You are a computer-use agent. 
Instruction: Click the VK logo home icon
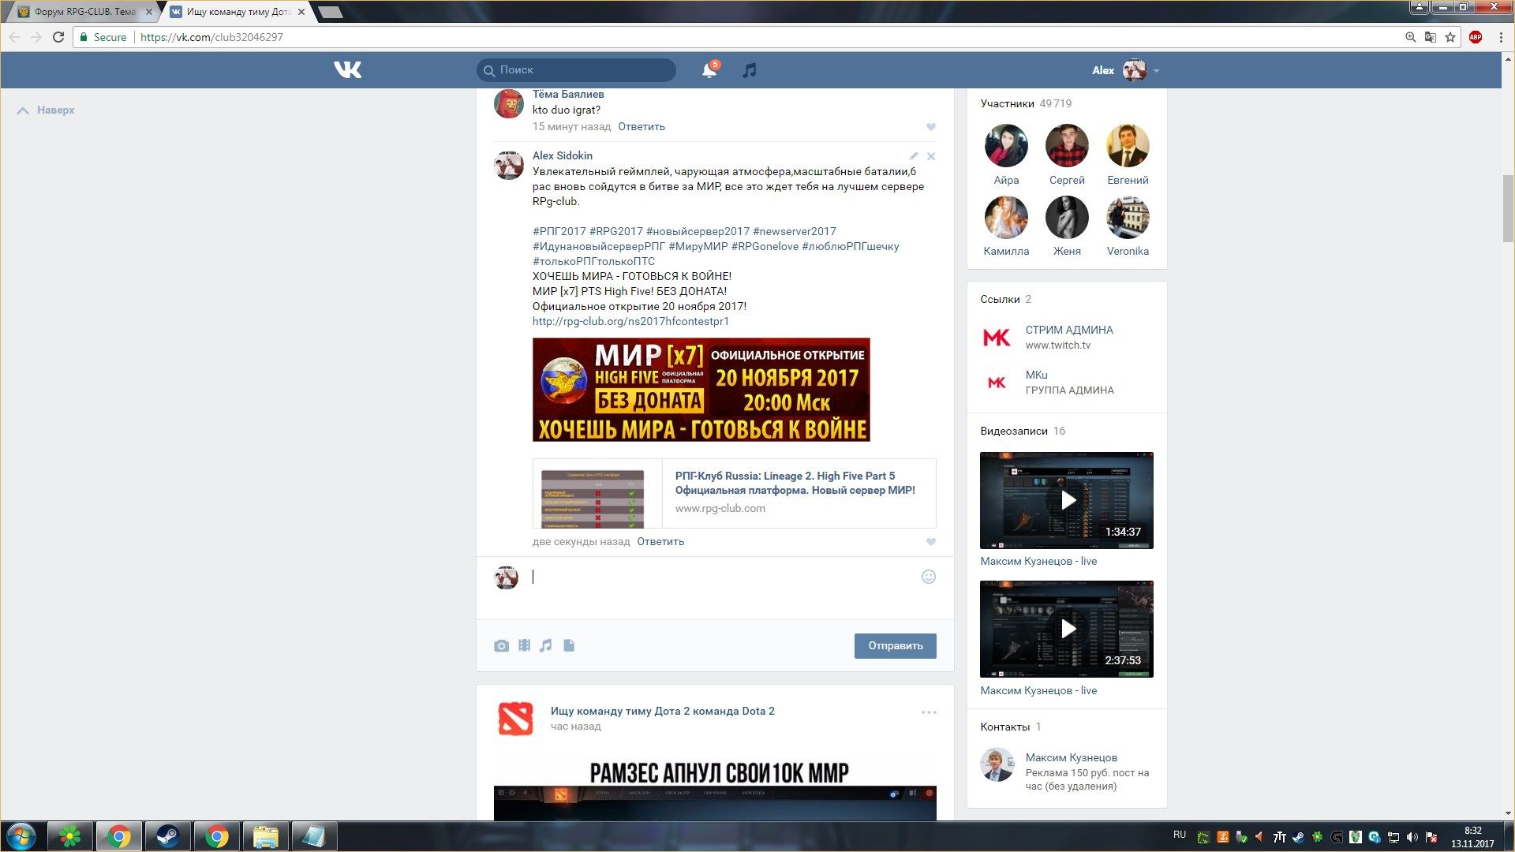(x=347, y=70)
